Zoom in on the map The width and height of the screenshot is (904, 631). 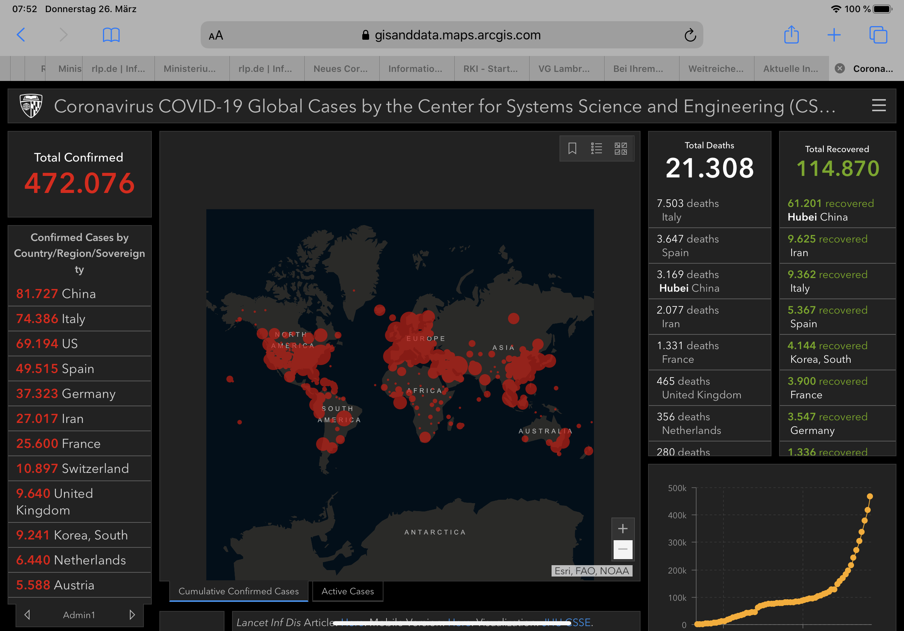622,528
